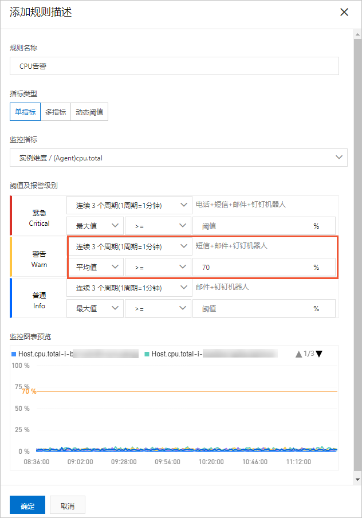Select the 单指标 tab
Image resolution: width=362 pixels, height=518 pixels.
coord(25,112)
